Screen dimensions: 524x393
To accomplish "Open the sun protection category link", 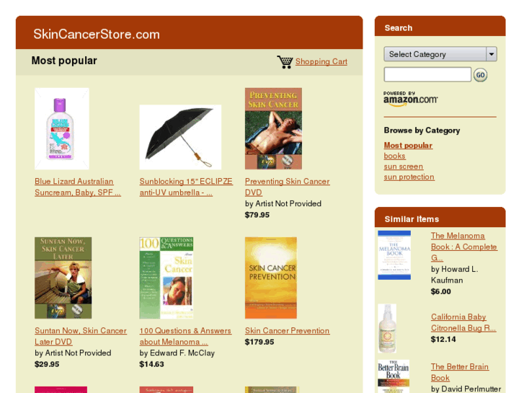I will [409, 177].
